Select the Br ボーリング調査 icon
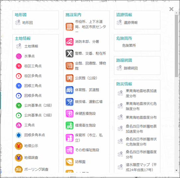 tap(19, 169)
